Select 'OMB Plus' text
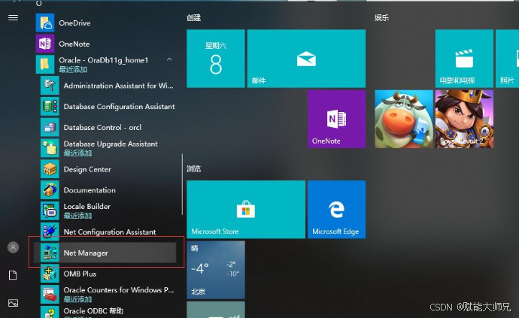This screenshot has width=519, height=318. [80, 274]
